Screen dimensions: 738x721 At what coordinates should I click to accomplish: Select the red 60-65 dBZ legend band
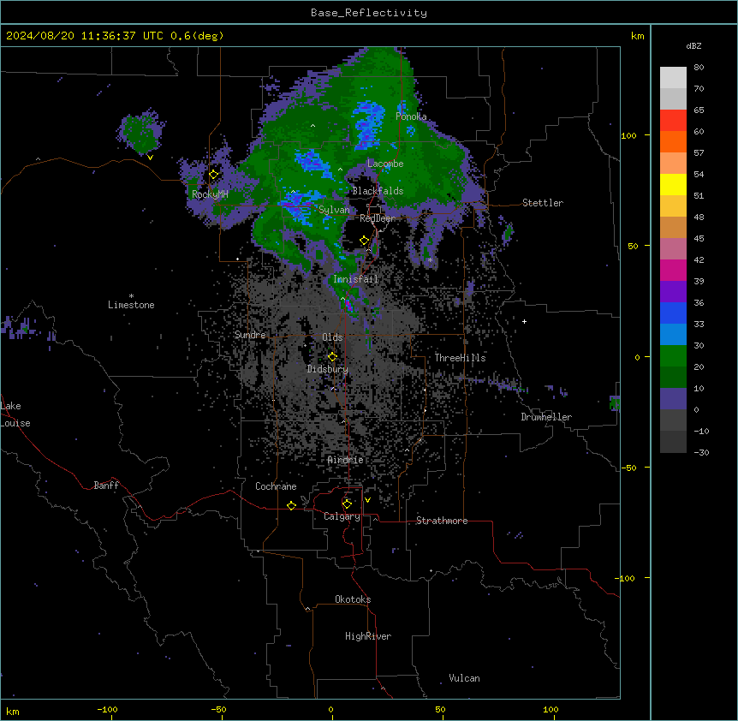click(673, 121)
